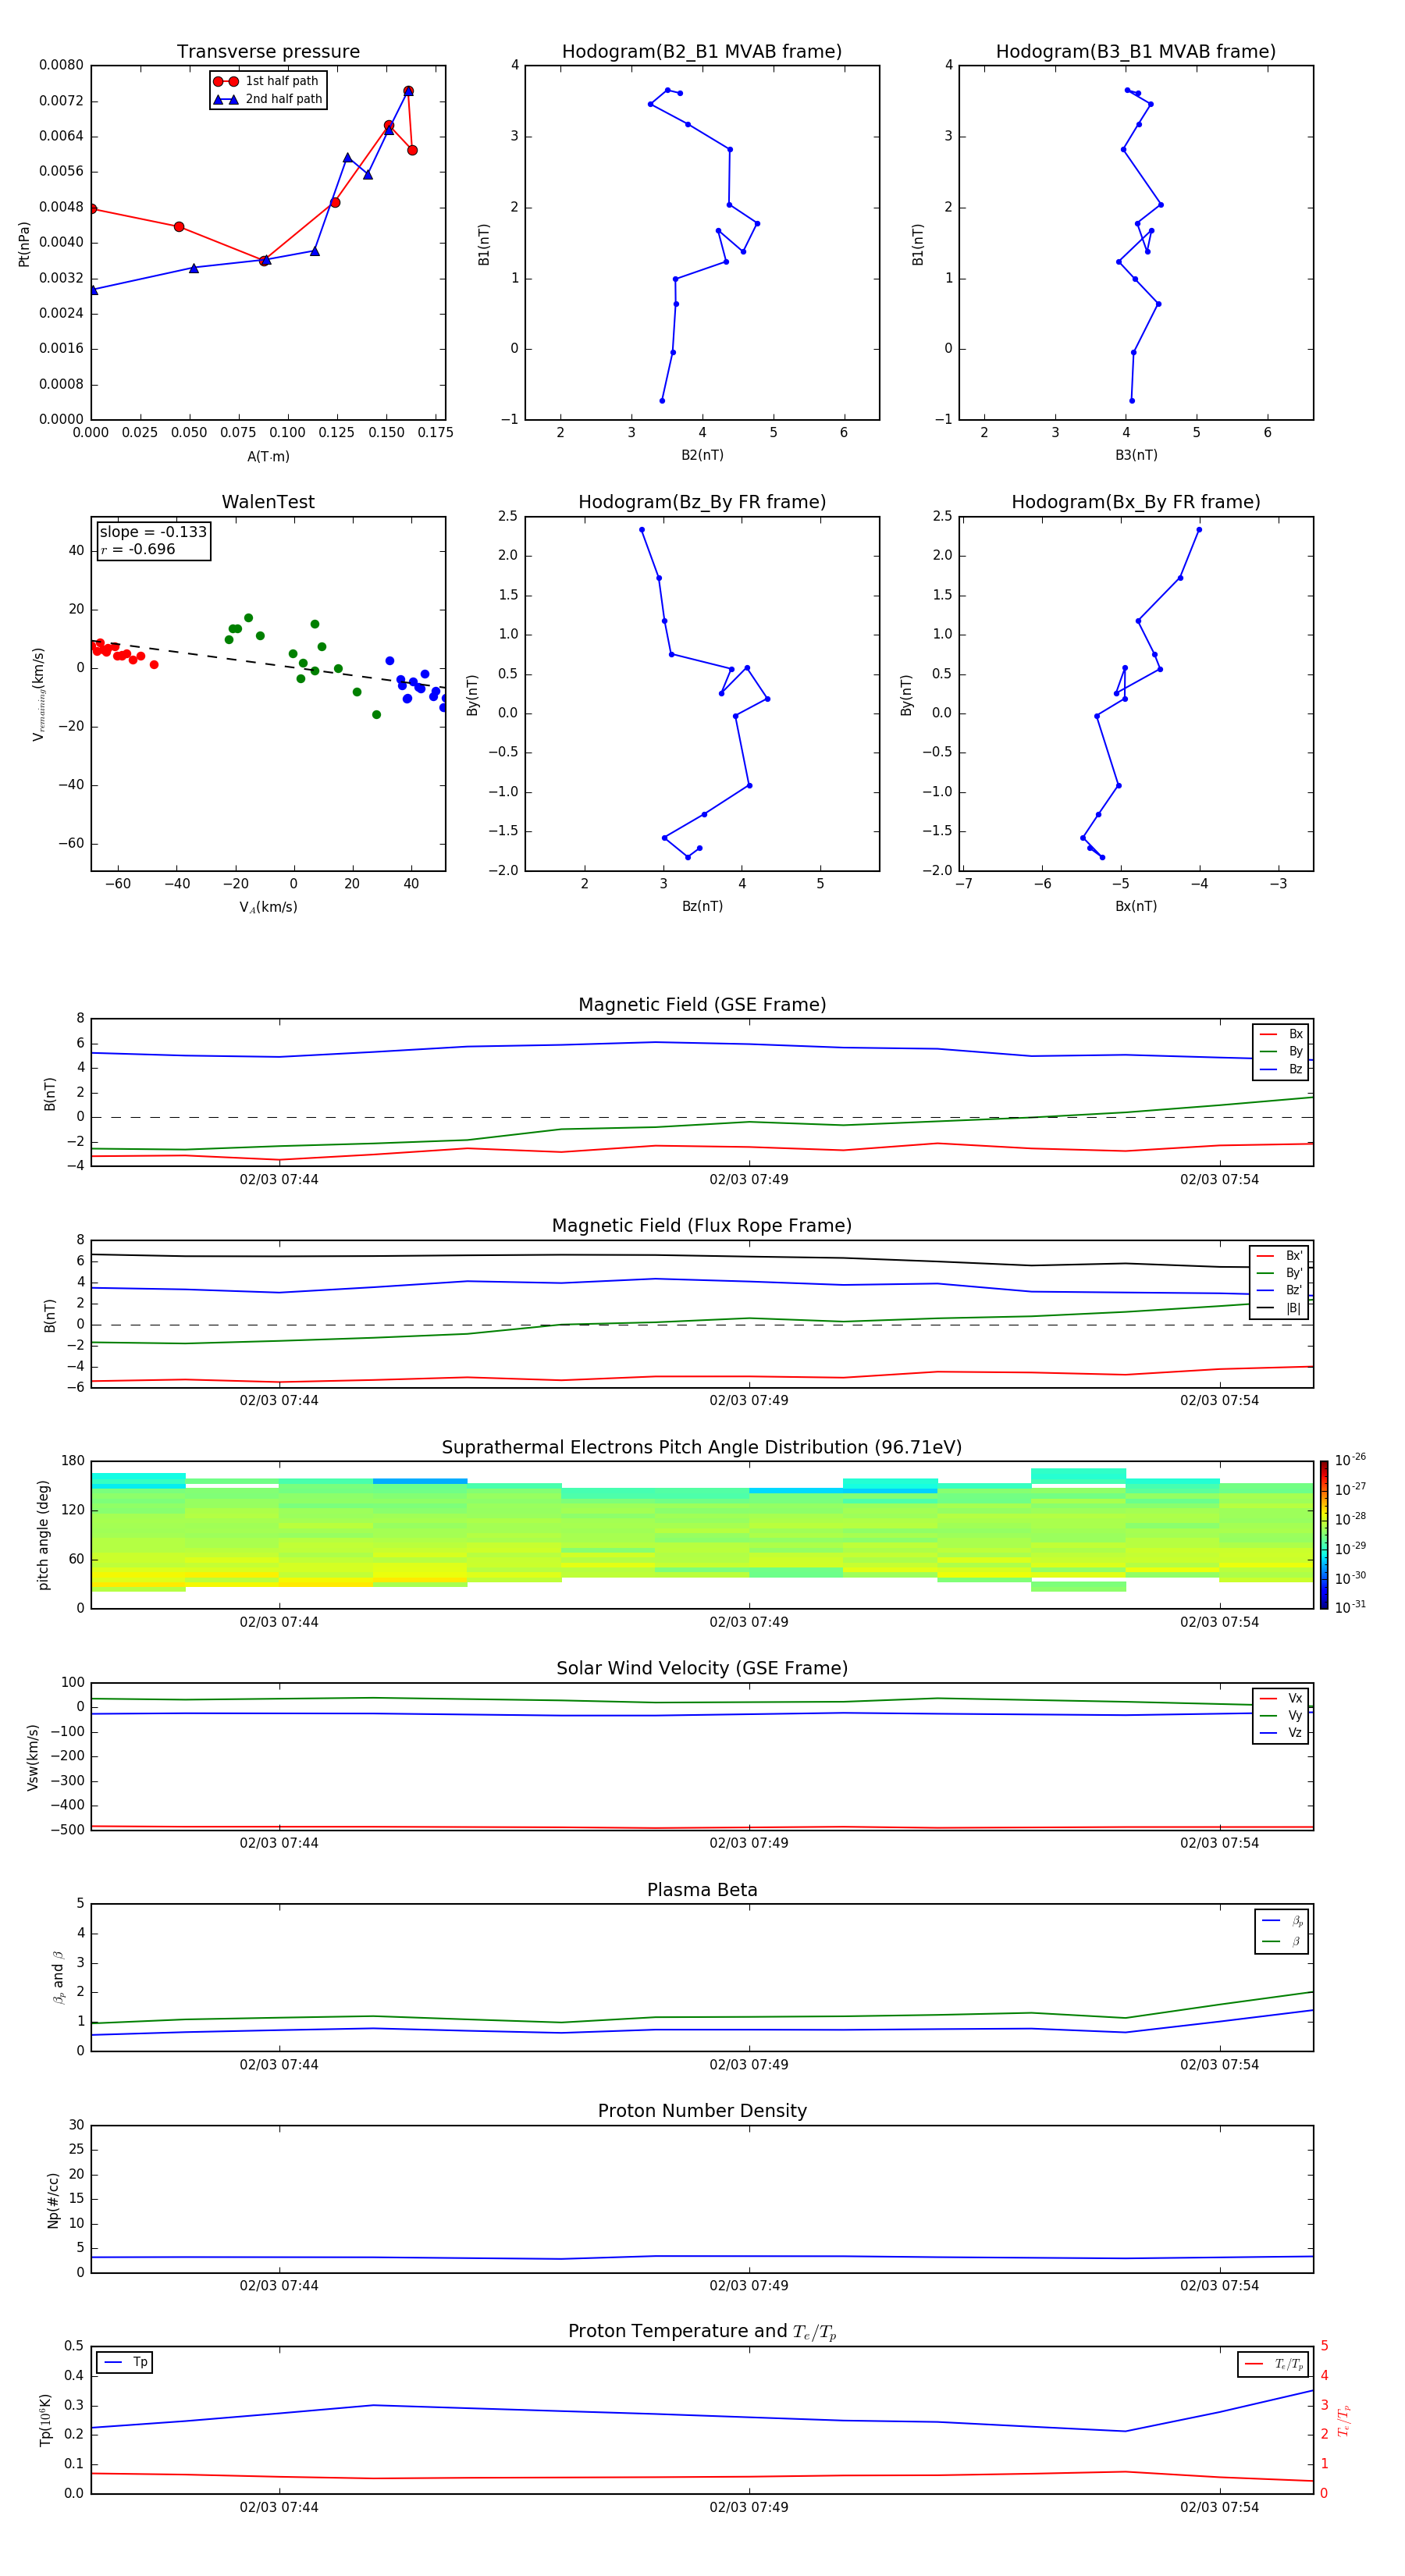Click the 'Tp' legend entry
Viewport: 1405px width, 2576px height.
[x=125, y=2362]
